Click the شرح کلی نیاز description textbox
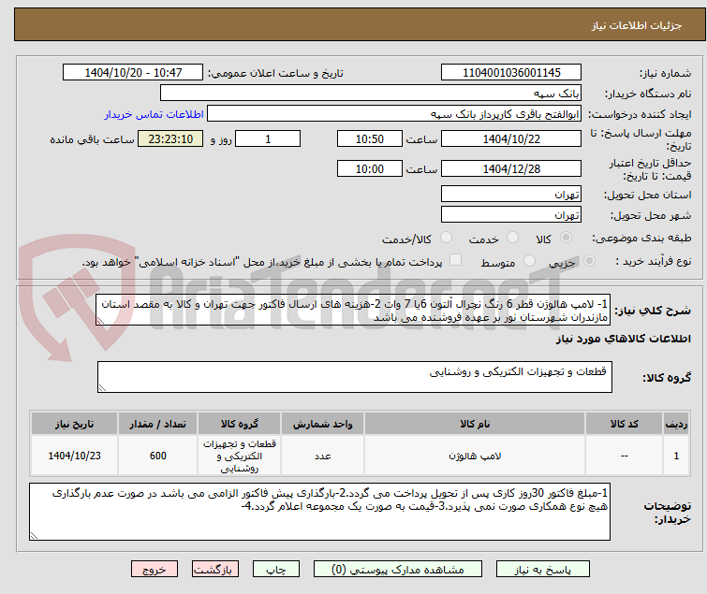 click(354, 311)
